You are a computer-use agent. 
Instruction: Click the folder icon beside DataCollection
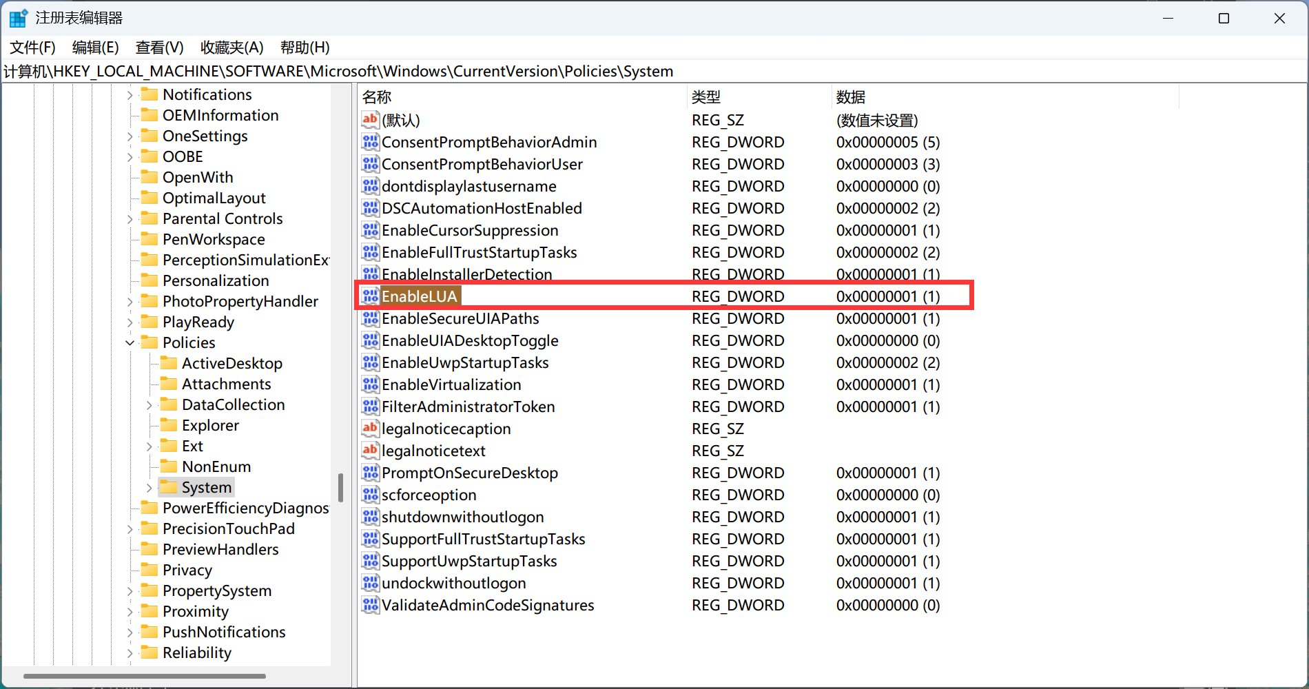[168, 404]
